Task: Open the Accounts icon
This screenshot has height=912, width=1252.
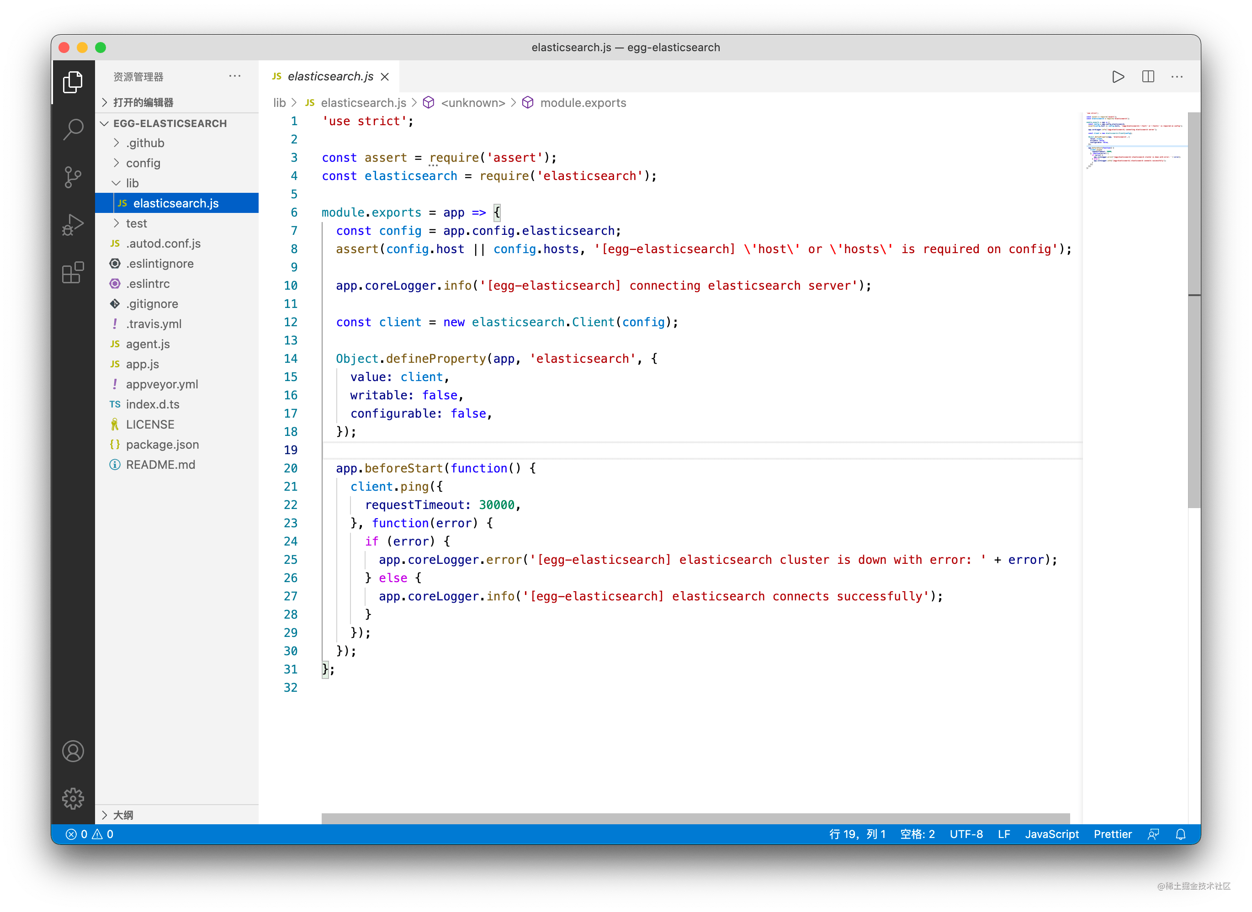Action: pyautogui.click(x=73, y=751)
